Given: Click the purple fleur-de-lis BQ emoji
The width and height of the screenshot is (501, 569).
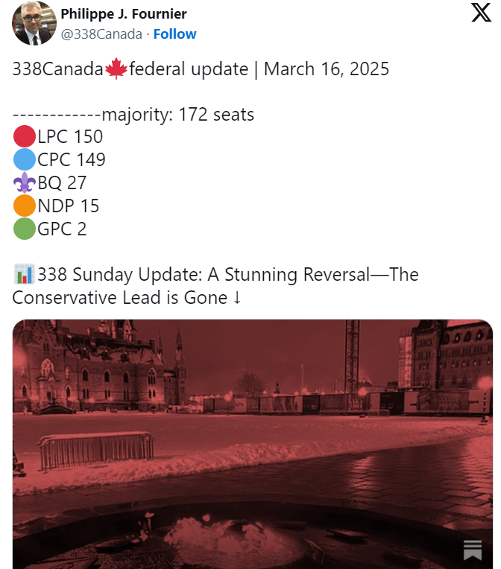Looking at the screenshot, I should click(25, 182).
